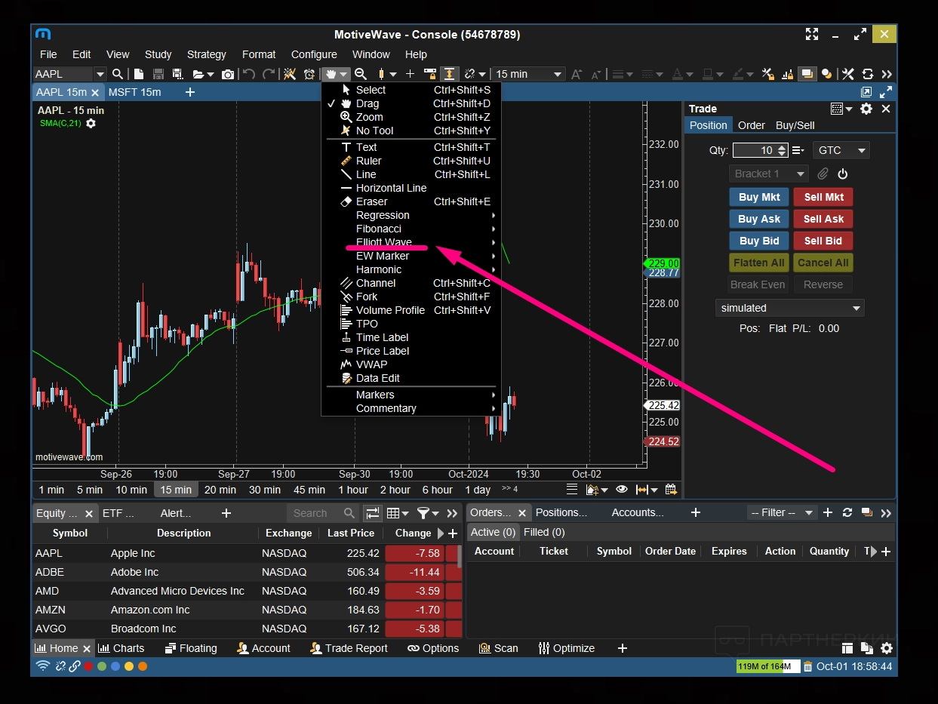
Task: Click the redo arrow icon
Action: coord(269,74)
